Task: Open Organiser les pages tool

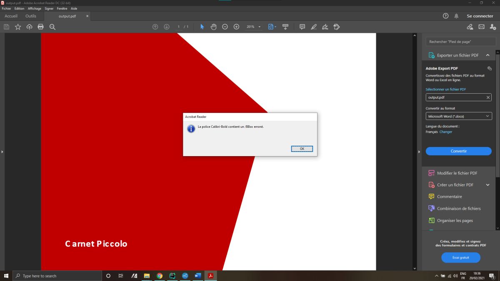Action: pyautogui.click(x=455, y=221)
